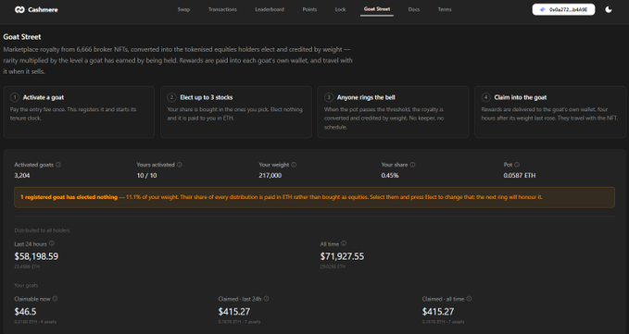Click the Anyone rings the bell card
The width and height of the screenshot is (629, 334).
click(393, 112)
